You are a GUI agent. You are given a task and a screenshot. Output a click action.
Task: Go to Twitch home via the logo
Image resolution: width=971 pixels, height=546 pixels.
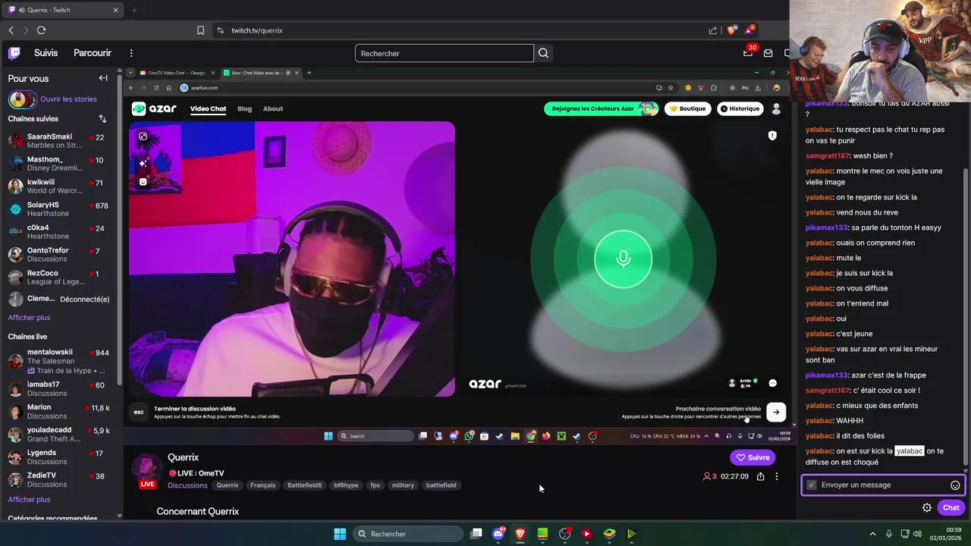[x=14, y=53]
